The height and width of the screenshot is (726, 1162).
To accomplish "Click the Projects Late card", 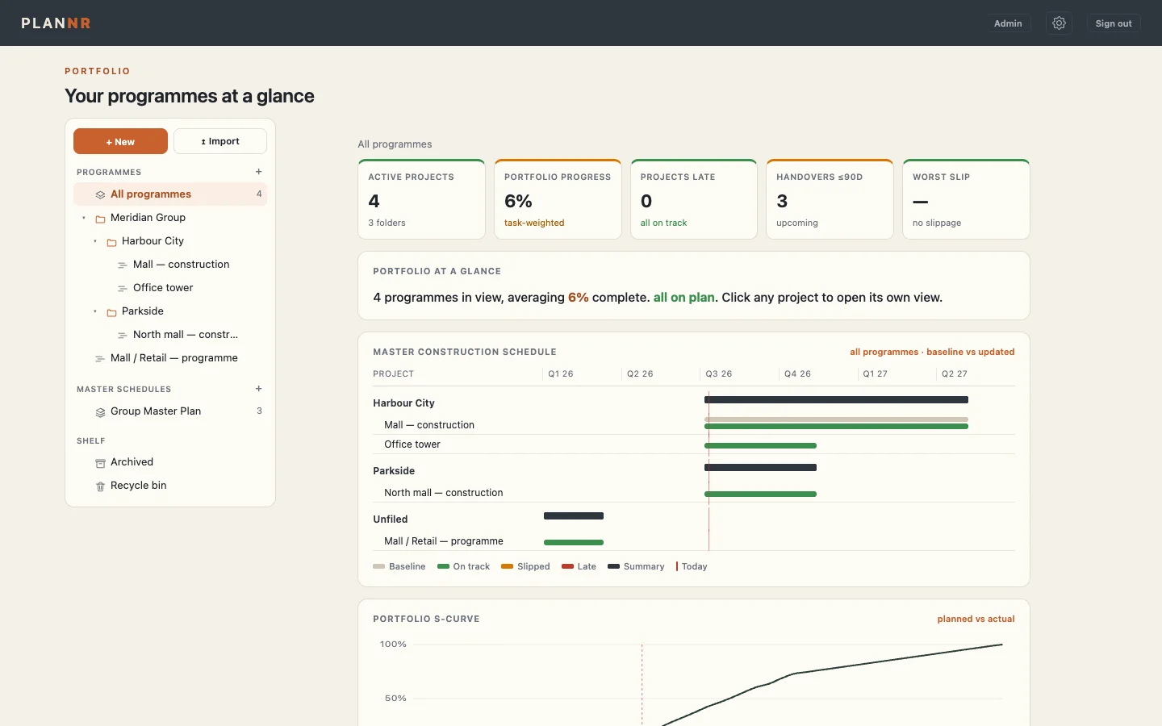I will point(694,199).
